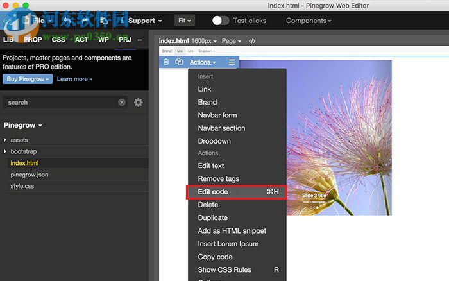Click the Buy Pinegrow button
The width and height of the screenshot is (449, 281).
(28, 79)
